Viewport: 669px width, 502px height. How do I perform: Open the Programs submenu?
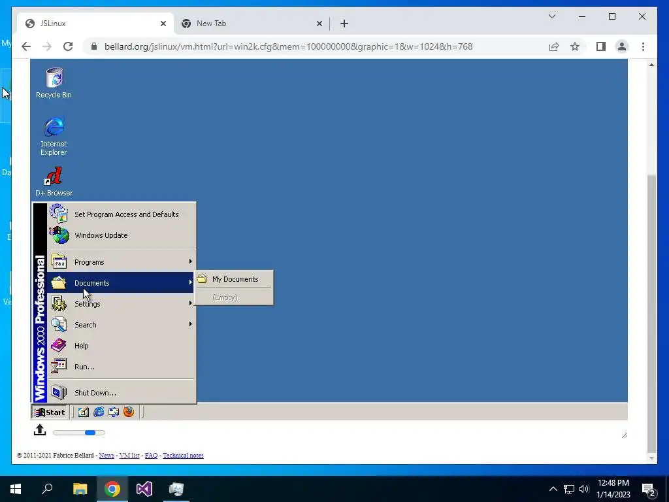(x=122, y=261)
